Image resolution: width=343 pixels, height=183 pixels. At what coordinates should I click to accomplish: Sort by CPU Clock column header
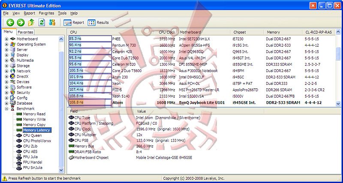(166, 32)
